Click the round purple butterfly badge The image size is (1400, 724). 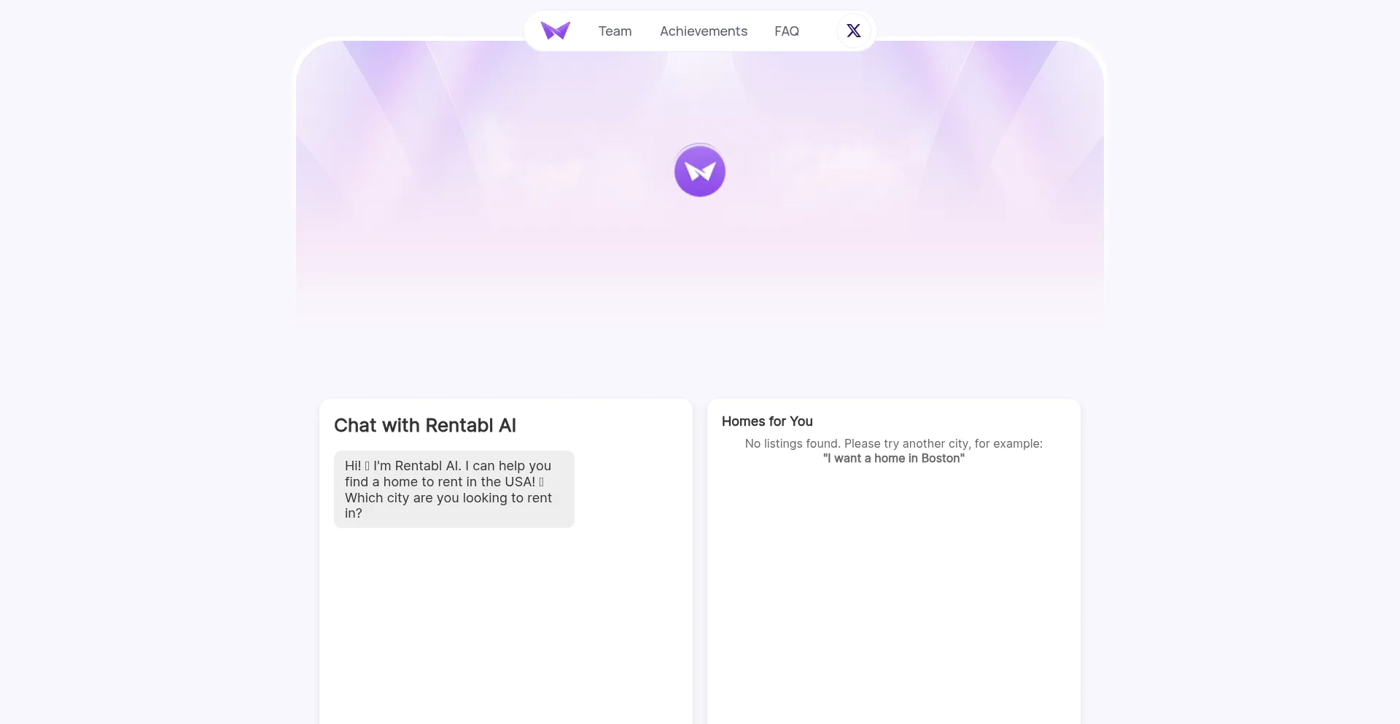tap(699, 171)
